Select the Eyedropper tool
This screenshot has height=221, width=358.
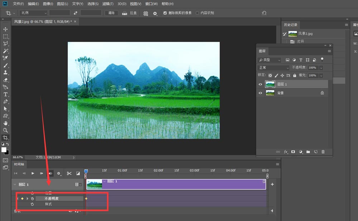tap(5, 58)
